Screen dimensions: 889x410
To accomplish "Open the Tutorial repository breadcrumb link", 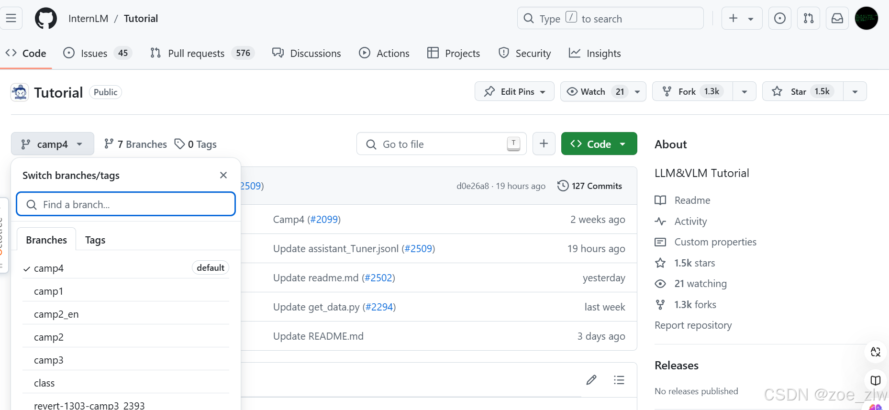I will [x=141, y=19].
